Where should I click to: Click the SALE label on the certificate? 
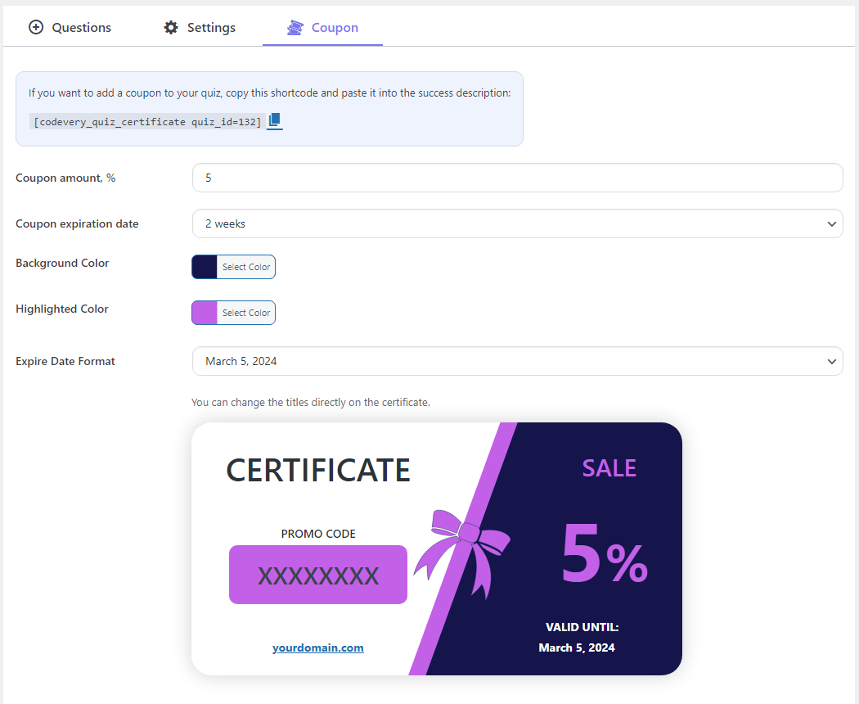pos(609,467)
